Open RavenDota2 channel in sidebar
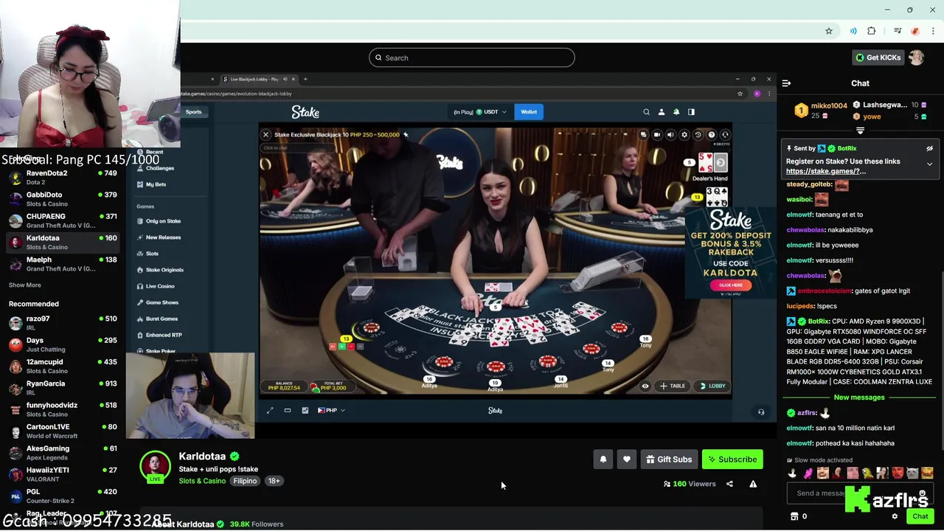Image resolution: width=944 pixels, height=531 pixels. coord(63,178)
